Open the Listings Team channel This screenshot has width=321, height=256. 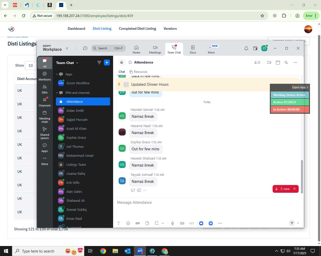(x=83, y=164)
